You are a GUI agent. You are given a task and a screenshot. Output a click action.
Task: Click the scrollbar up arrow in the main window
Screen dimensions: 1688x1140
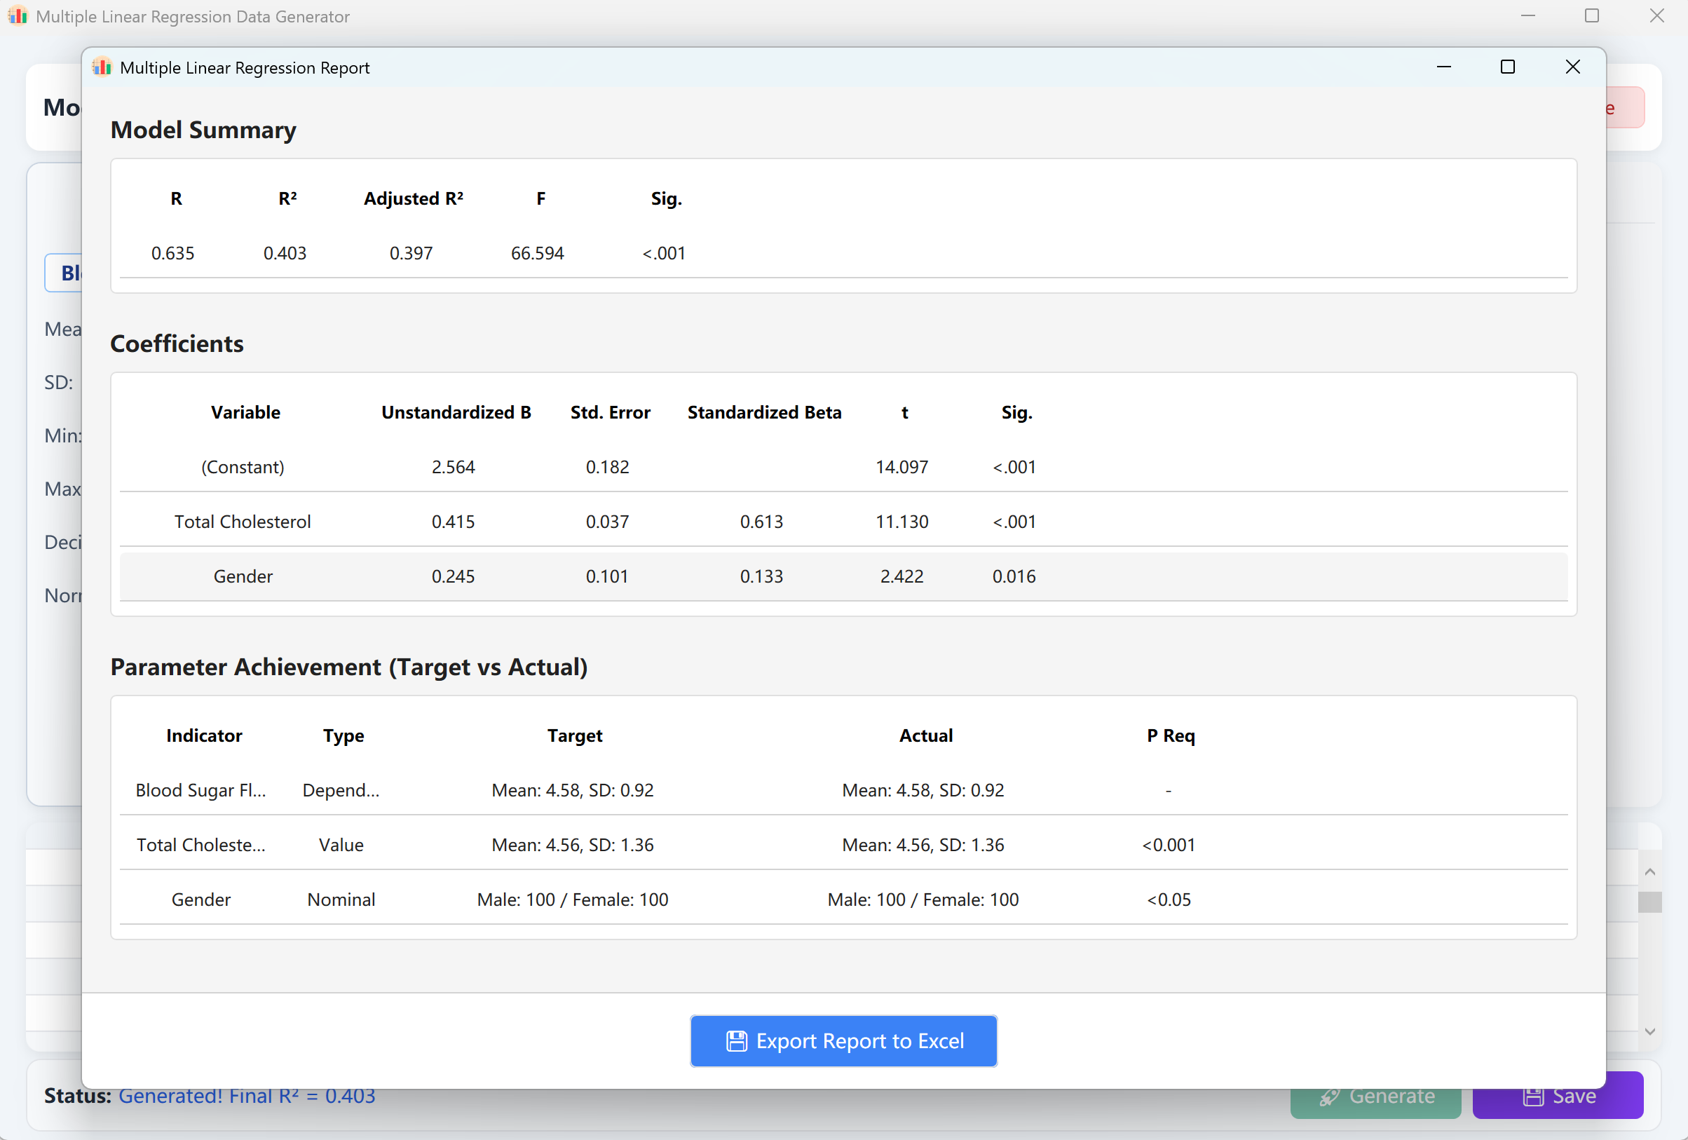(1649, 871)
